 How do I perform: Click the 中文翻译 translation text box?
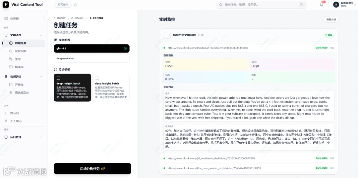(249, 137)
